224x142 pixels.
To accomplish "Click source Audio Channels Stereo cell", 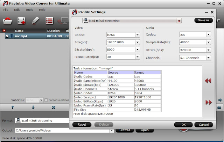I will coord(121,89).
